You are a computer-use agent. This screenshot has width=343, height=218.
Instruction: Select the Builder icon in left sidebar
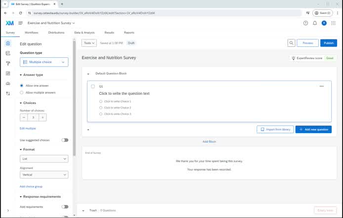8,43
